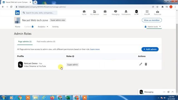Open Messaging overlay more options ellipsis

(164, 92)
